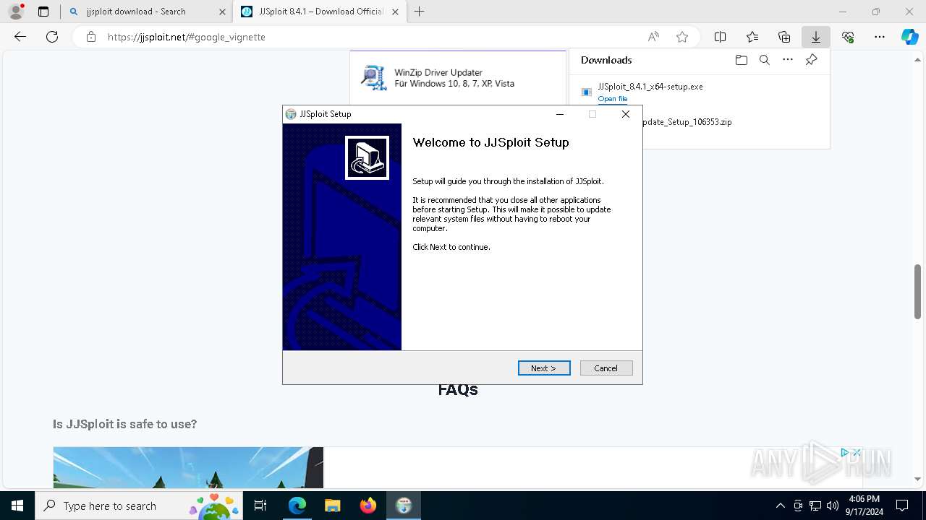The height and width of the screenshot is (520, 926).
Task: Close the jjsploit download Search tab
Action: click(222, 12)
